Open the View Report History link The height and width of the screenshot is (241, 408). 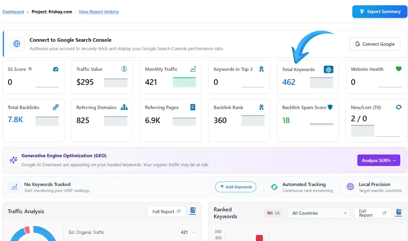pos(99,12)
